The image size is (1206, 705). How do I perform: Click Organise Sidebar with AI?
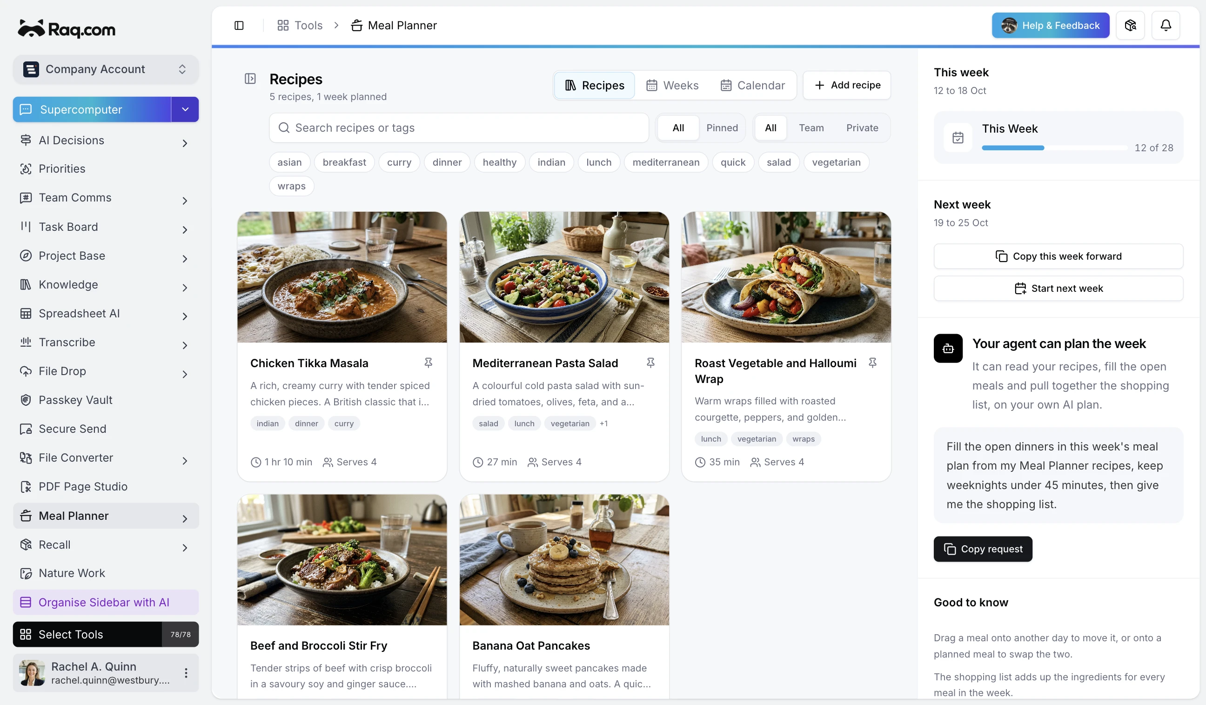click(106, 603)
